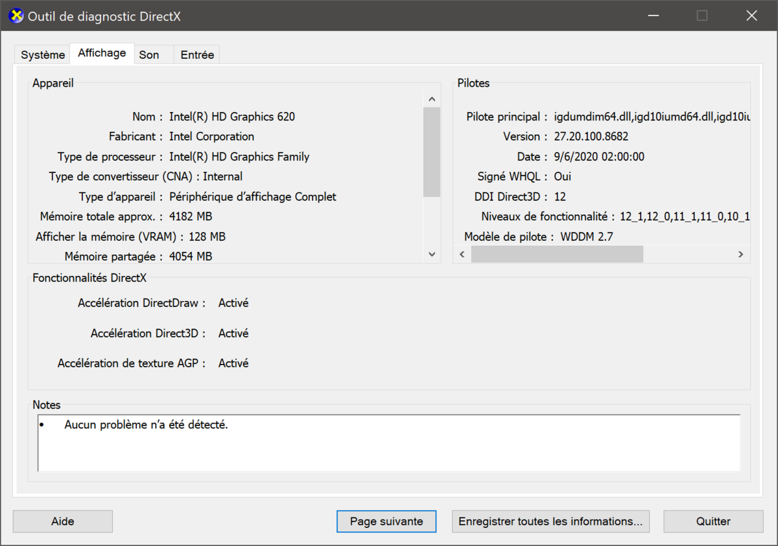Image resolution: width=778 pixels, height=546 pixels.
Task: Click the Aide button
Action: (x=63, y=521)
